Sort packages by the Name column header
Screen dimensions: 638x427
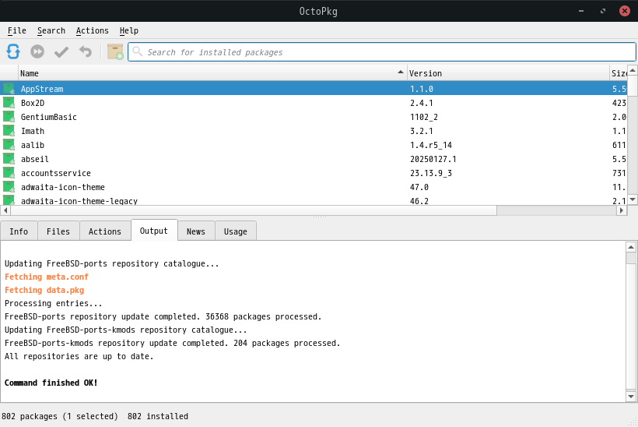click(210, 73)
